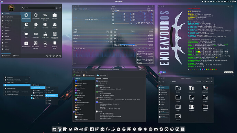Click the launcher search field
Viewport: 237px width, 133px height.
click(x=38, y=8)
